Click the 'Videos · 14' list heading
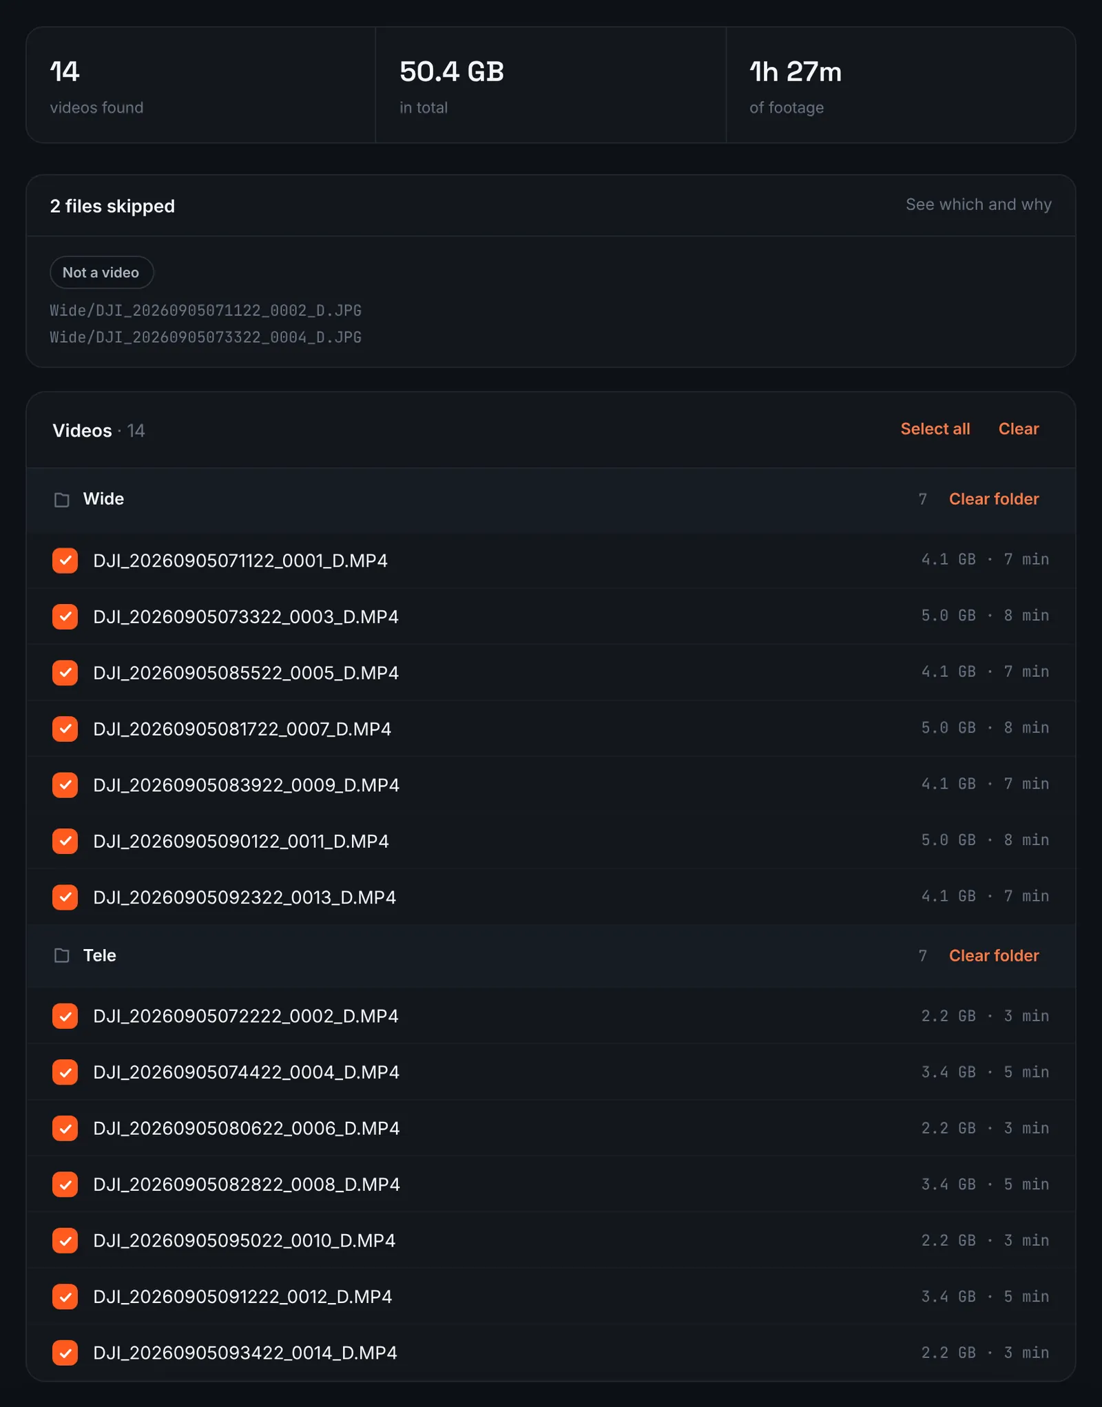Screen dimensions: 1102x1407 (98, 430)
